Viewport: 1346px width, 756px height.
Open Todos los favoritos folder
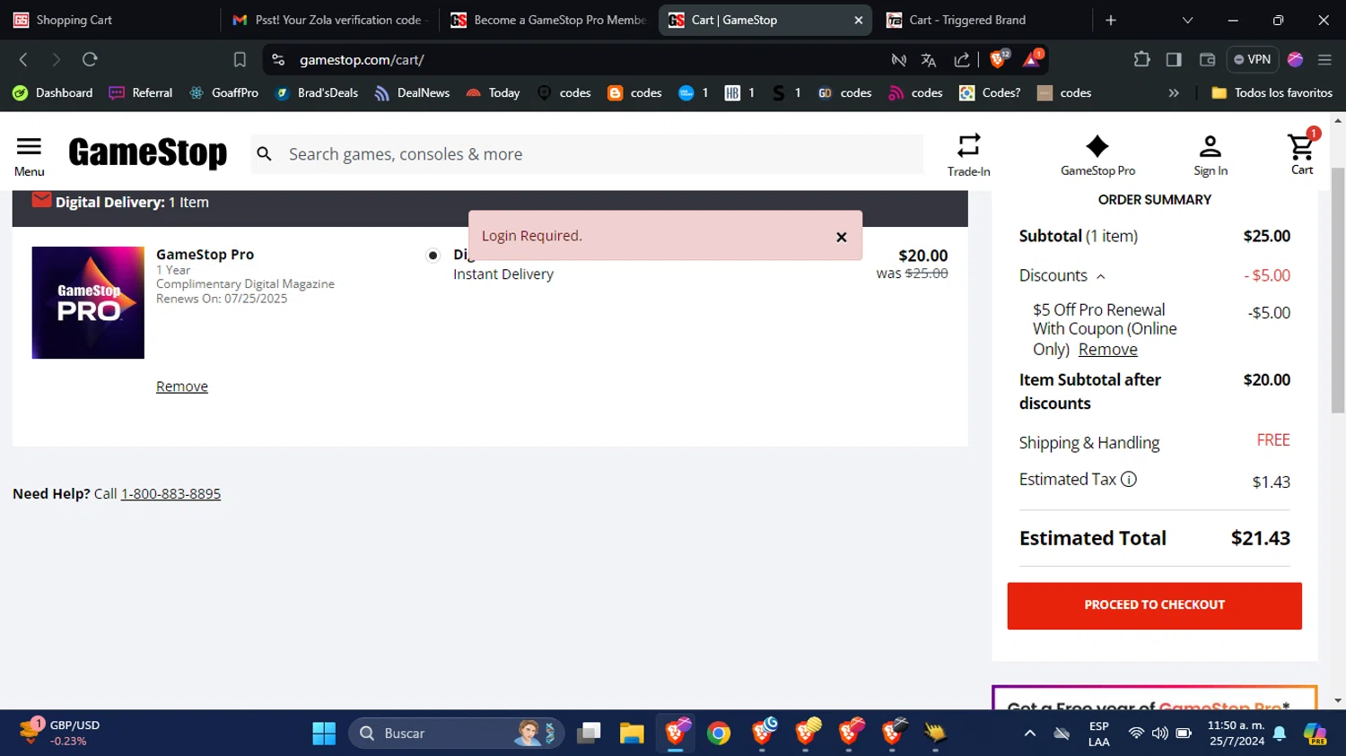[x=1272, y=92]
